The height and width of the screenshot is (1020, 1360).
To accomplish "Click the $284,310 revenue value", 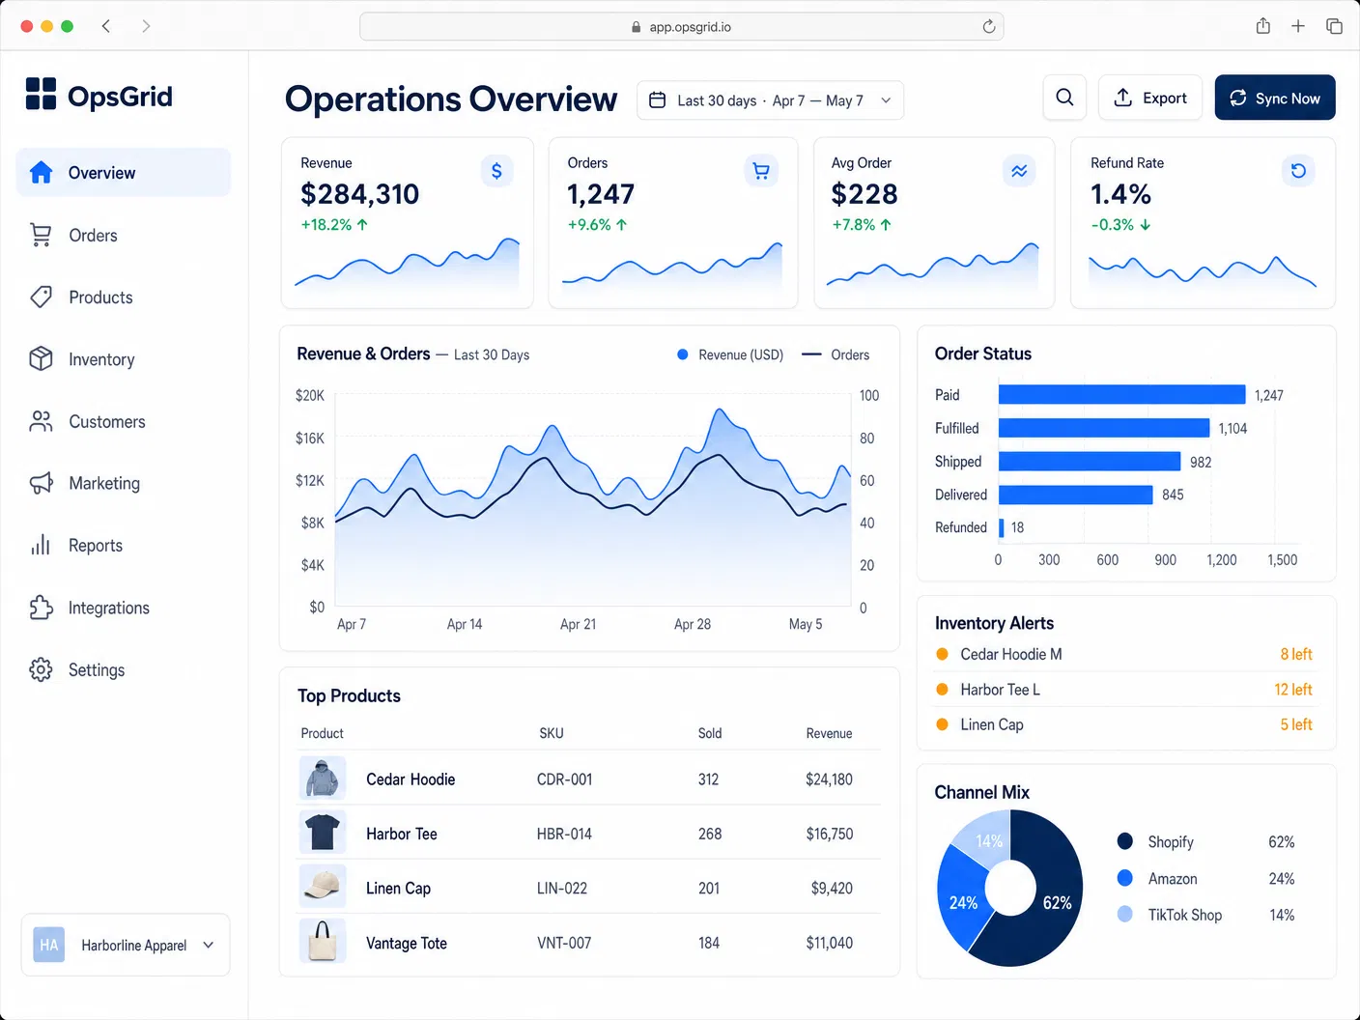I will [x=359, y=194].
